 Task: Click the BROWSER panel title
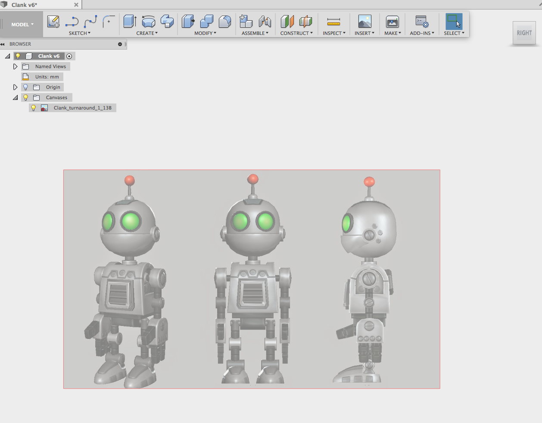tap(20, 44)
